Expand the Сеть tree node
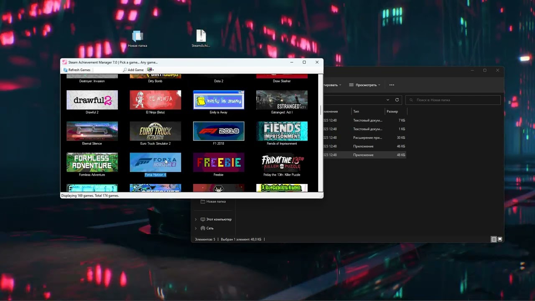This screenshot has width=535, height=301. (x=196, y=228)
